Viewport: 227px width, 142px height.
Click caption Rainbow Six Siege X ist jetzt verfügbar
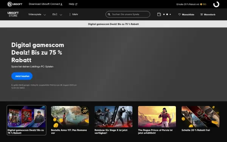[x=111, y=131]
